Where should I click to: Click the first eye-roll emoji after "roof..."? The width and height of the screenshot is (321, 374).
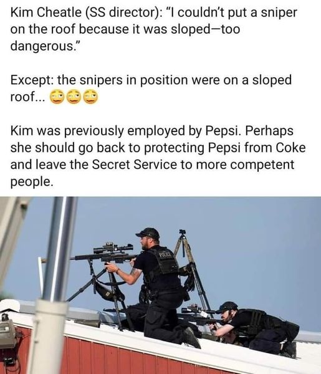coord(57,97)
